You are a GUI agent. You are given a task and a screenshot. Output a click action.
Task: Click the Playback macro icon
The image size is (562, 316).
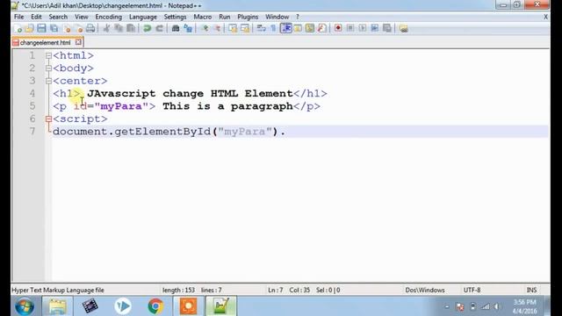click(363, 28)
